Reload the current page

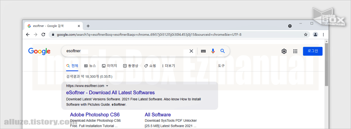44,34
